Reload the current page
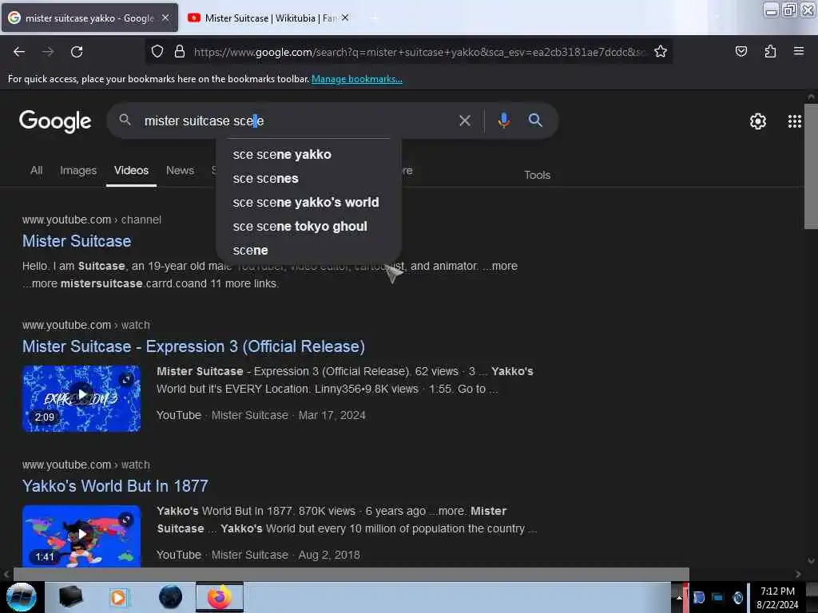This screenshot has width=818, height=613. coord(77,52)
